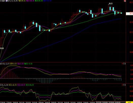Click the purple MA10 value in chart header
Viewport: 133px width, 103px height.
[30, 1]
